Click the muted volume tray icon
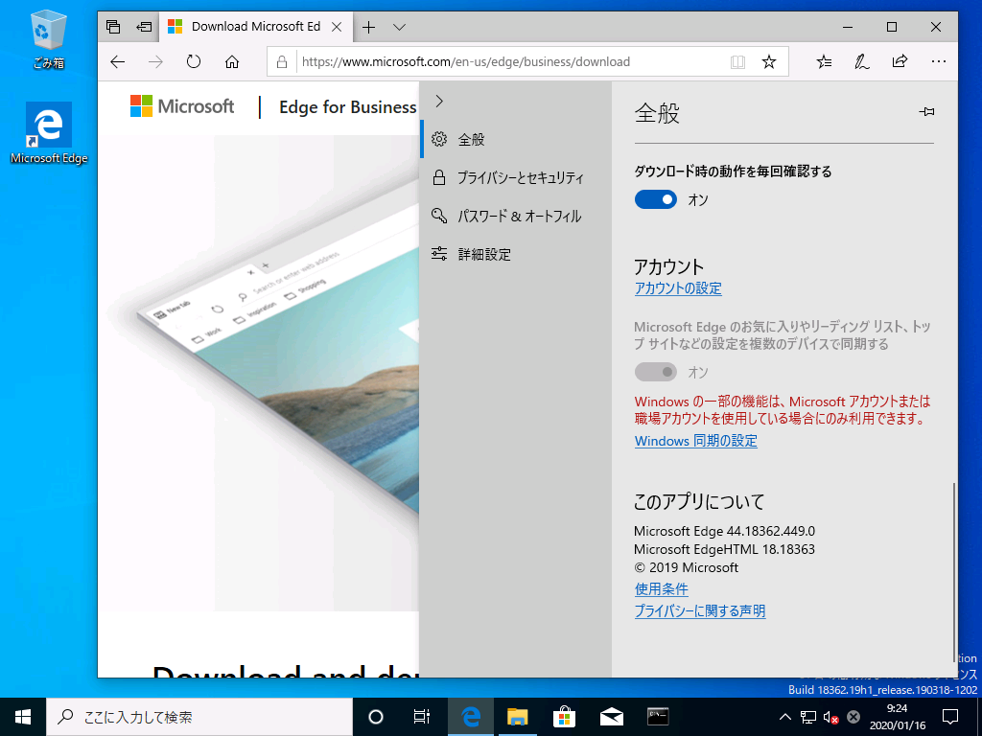 point(830,717)
